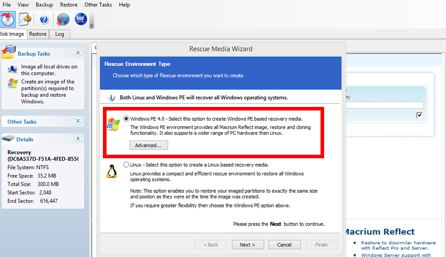Click the rescue media CD toolbar icon
This screenshot has height=257, width=446.
pyautogui.click(x=7, y=19)
